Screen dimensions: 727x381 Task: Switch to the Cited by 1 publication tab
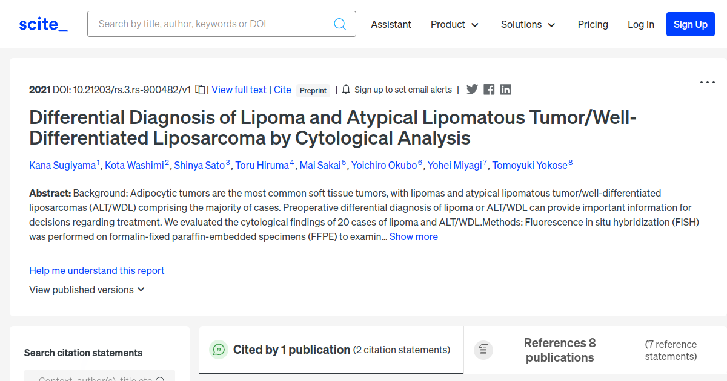pyautogui.click(x=331, y=350)
